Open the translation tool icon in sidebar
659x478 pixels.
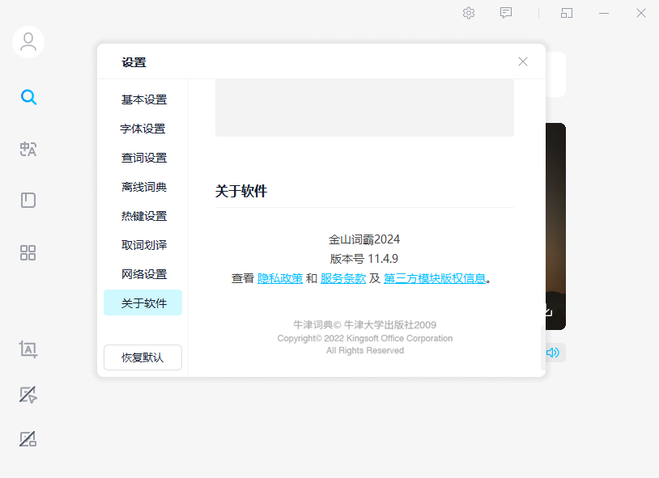pos(28,149)
